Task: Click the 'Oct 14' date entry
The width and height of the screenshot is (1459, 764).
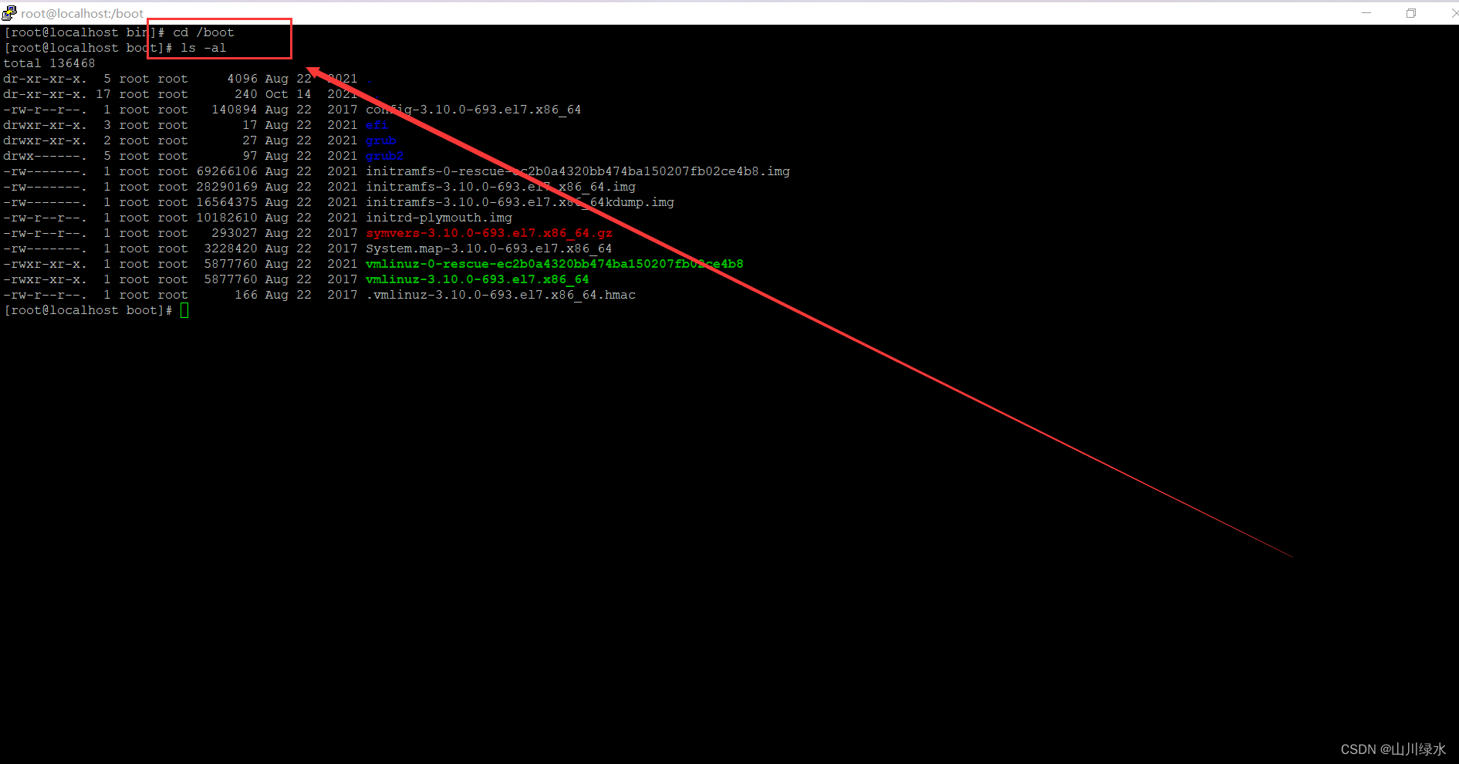Action: (x=289, y=94)
